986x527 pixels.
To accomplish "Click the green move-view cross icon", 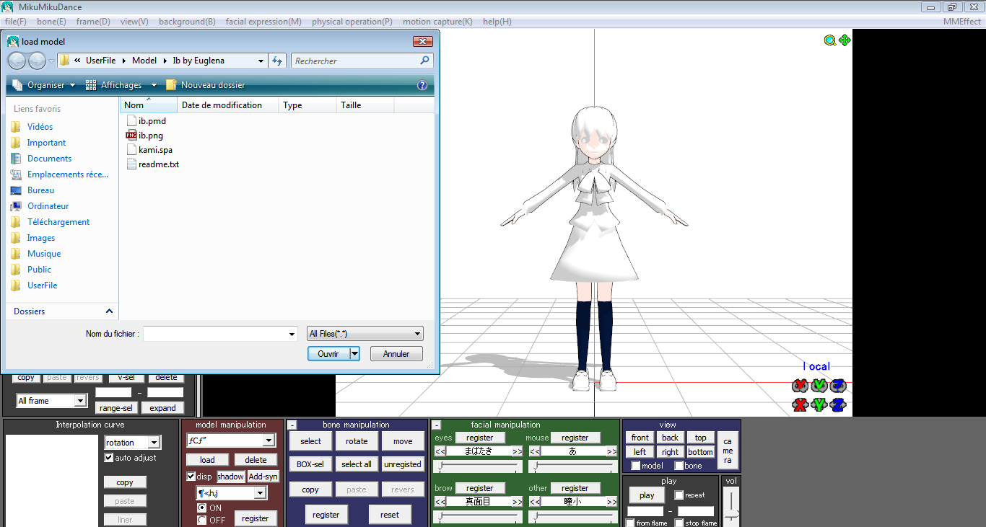I will tap(845, 40).
